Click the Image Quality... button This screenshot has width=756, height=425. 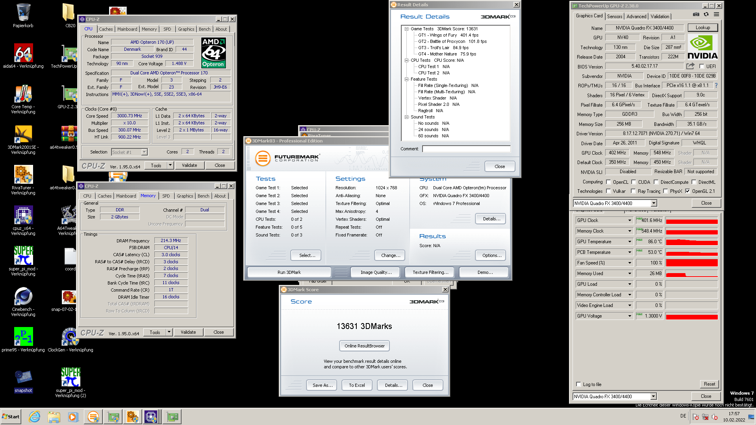[x=376, y=272]
